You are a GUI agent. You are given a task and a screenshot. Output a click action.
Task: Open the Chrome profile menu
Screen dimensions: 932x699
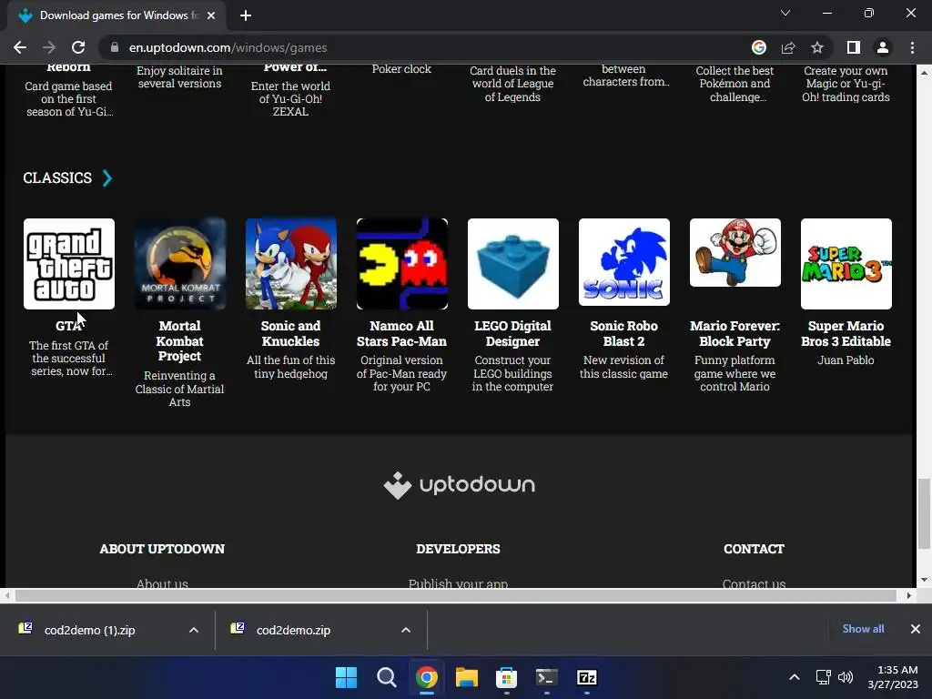point(883,47)
